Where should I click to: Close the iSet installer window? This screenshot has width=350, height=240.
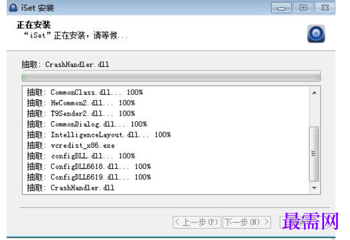point(325,8)
